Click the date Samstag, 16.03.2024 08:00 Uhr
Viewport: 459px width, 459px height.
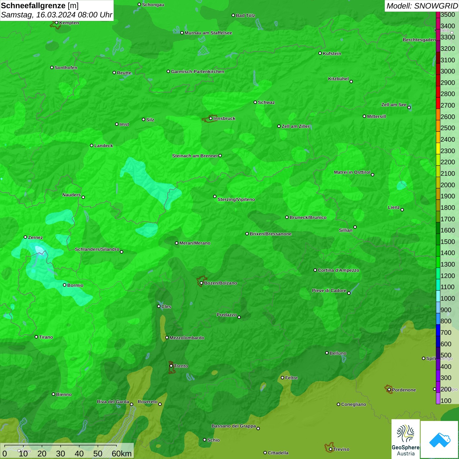56,15
